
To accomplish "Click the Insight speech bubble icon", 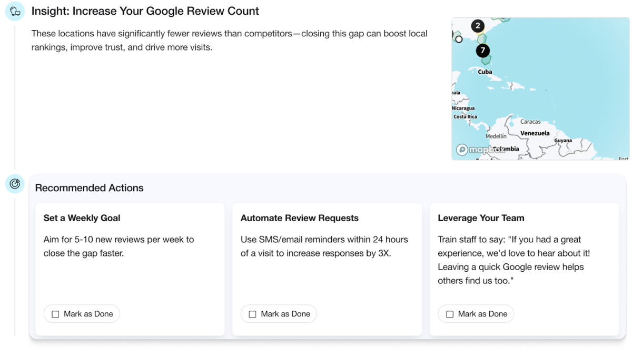I will pos(15,12).
